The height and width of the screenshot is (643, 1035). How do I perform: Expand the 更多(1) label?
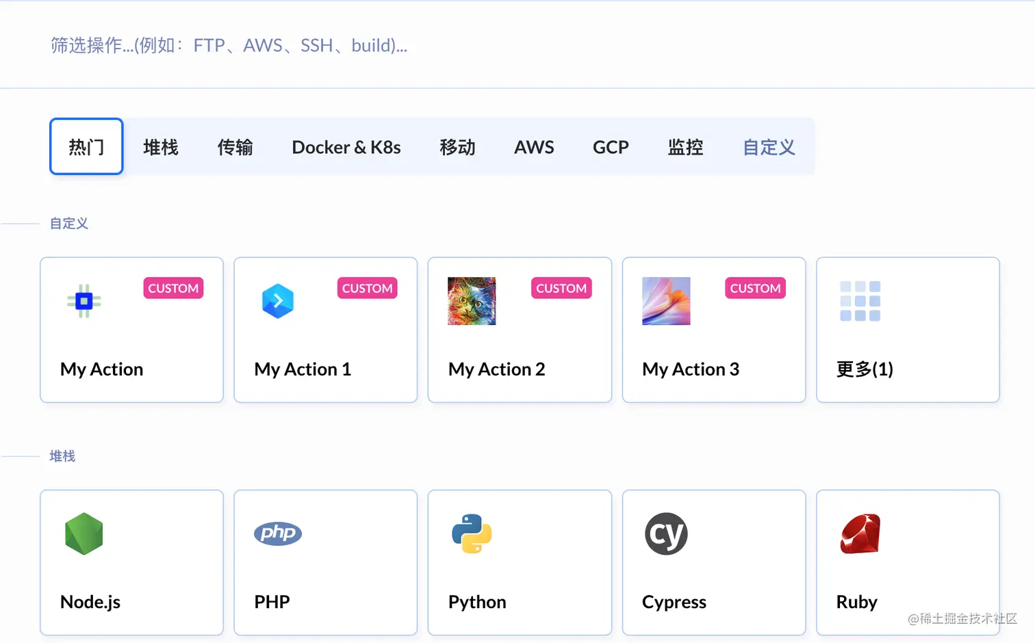pyautogui.click(x=865, y=369)
